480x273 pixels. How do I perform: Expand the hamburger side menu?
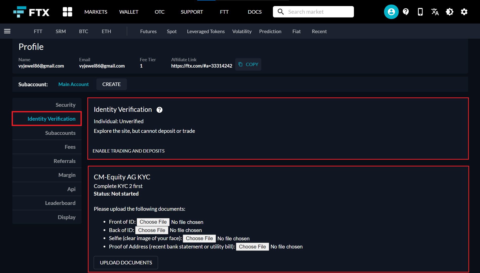(x=7, y=31)
